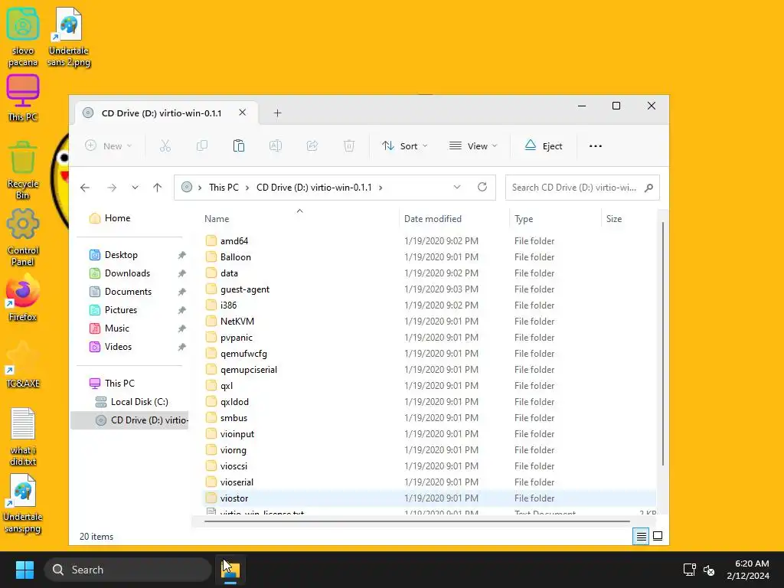Viewport: 784px width, 588px height.
Task: Open a new tab with plus button
Action: [x=277, y=113]
